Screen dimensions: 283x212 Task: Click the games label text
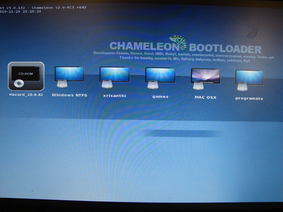[160, 97]
